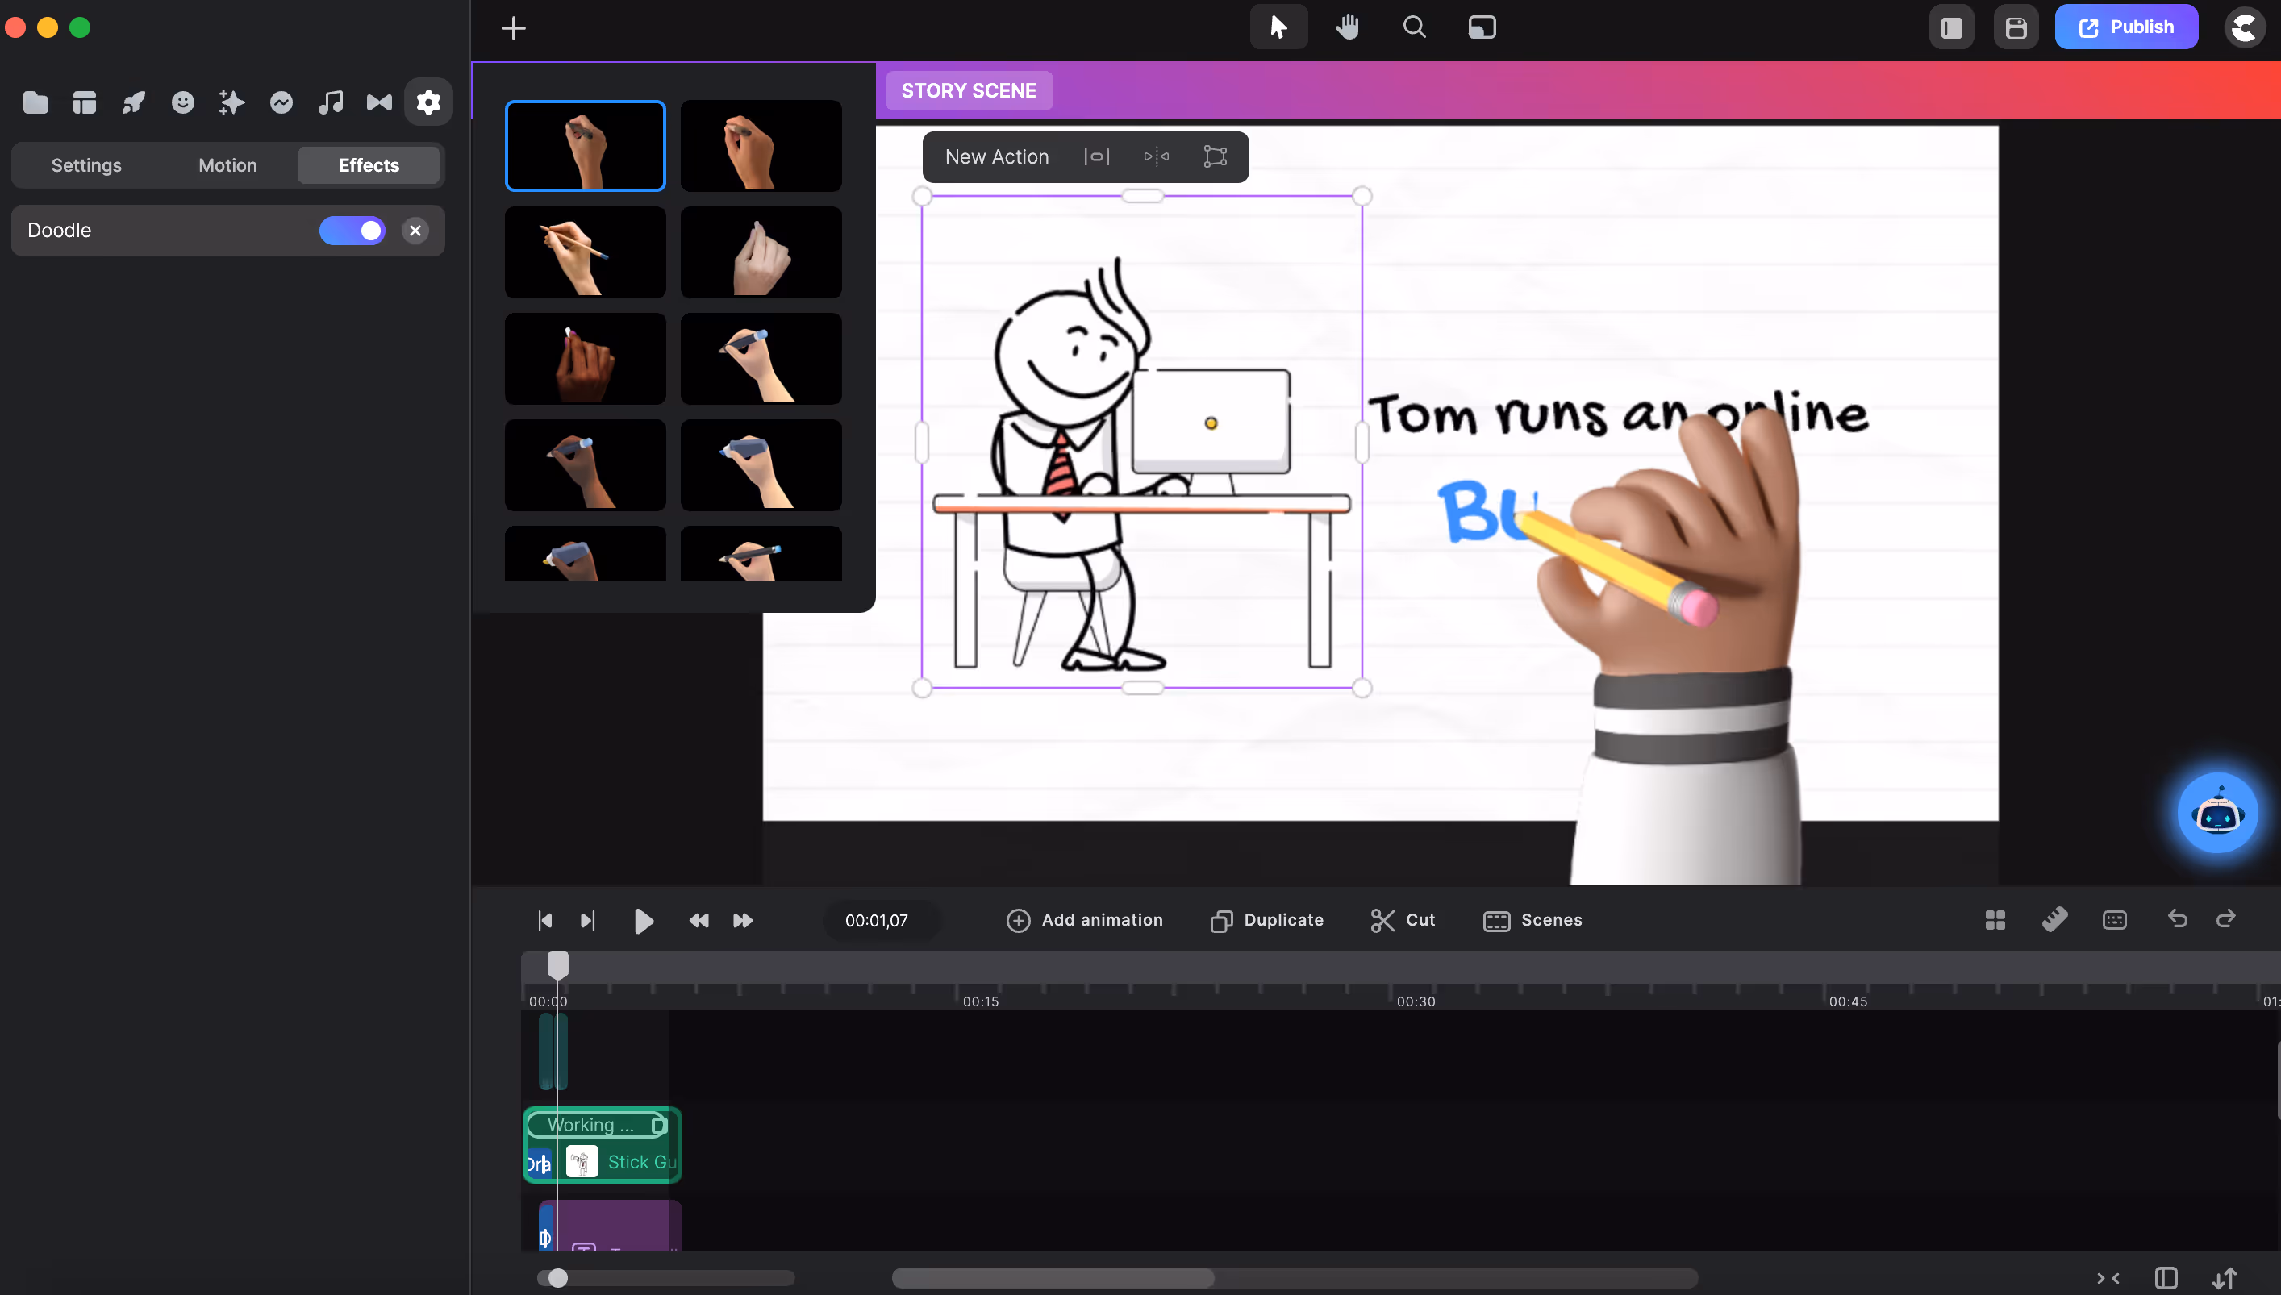This screenshot has height=1295, width=2281.
Task: Switch to the Settings tab
Action: (86, 165)
